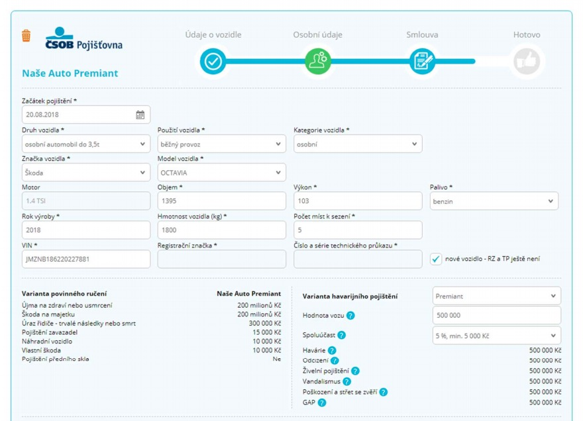Click the Hmotnost vozidla field with 1800

[221, 230]
